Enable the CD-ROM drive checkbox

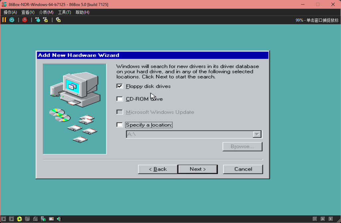click(120, 99)
